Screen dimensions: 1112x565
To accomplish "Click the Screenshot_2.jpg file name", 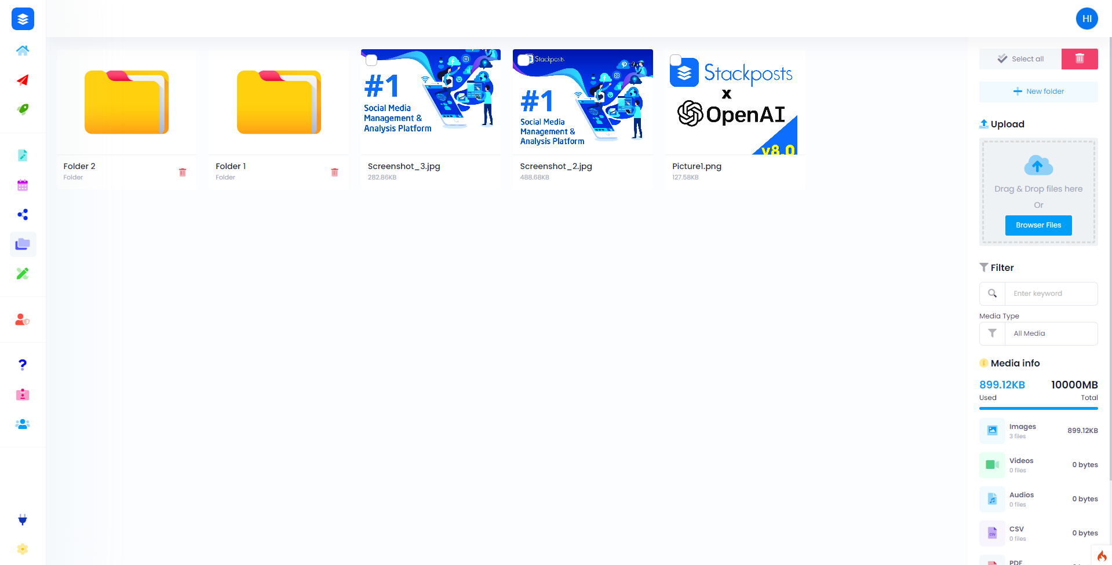I will (556, 166).
